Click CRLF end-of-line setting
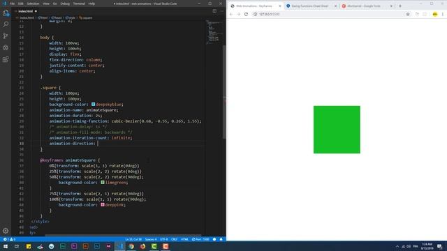 [174, 239]
